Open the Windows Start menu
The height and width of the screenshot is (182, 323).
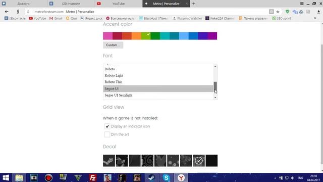[6, 177]
